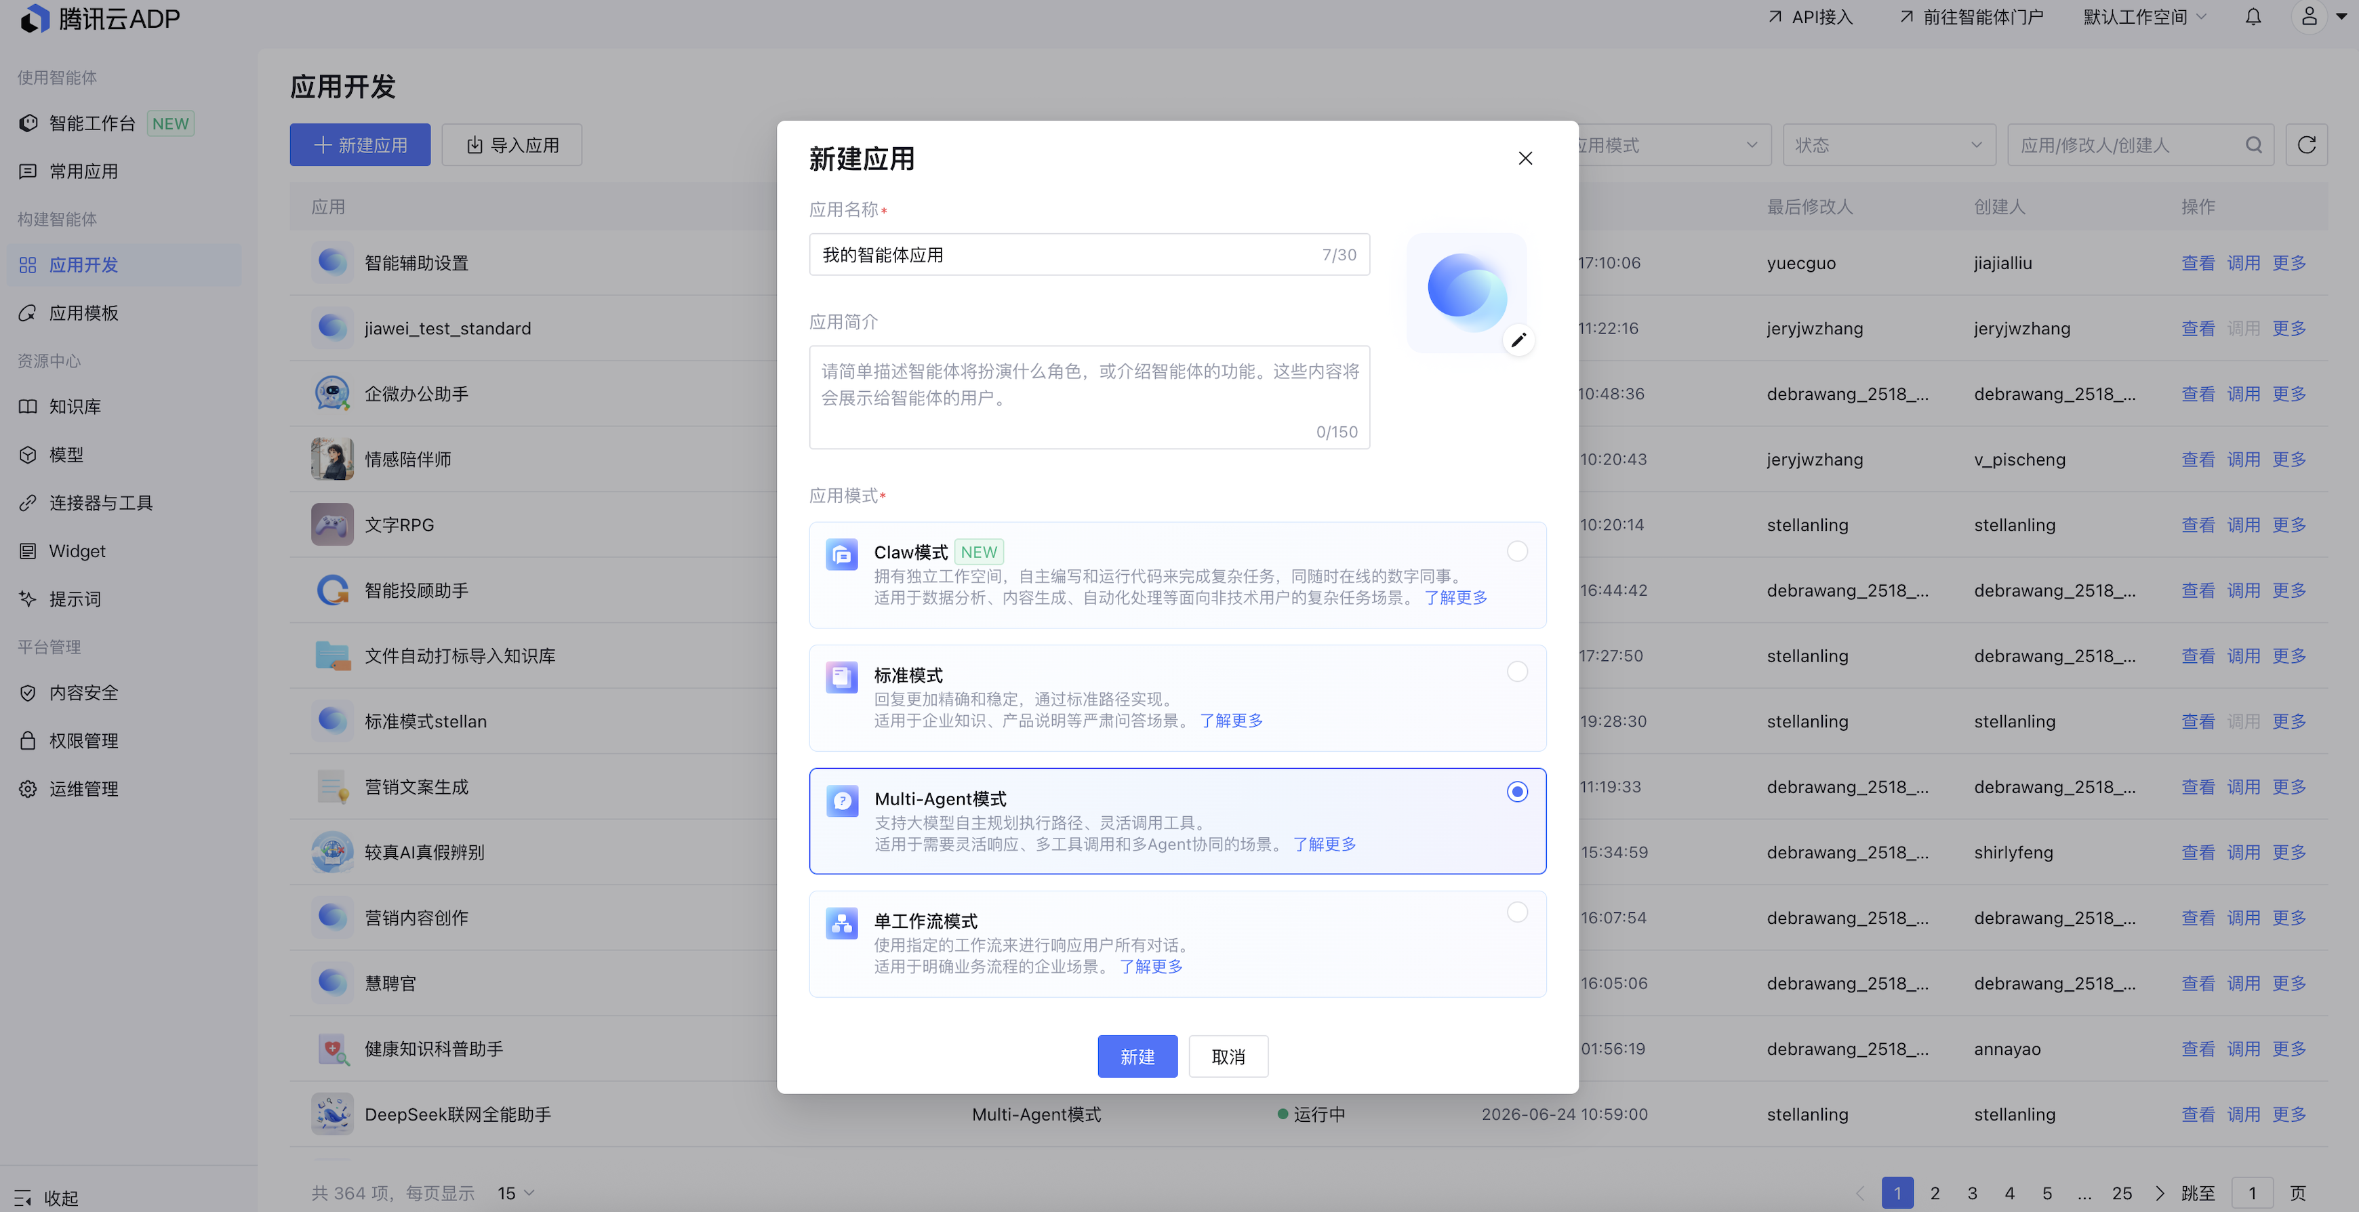Expand the 默认工作空间 workspace selector
The width and height of the screenshot is (2359, 1212).
[x=2144, y=18]
